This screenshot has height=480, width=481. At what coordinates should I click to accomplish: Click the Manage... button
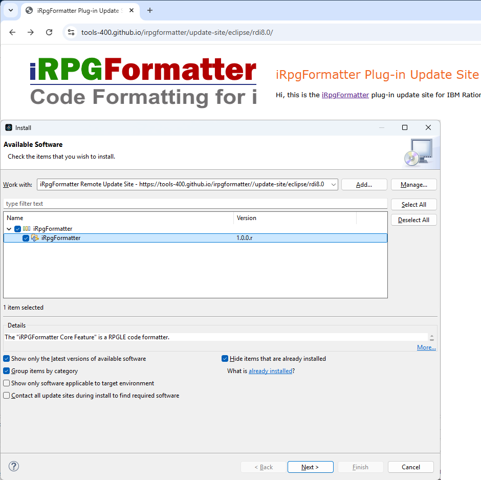(414, 185)
